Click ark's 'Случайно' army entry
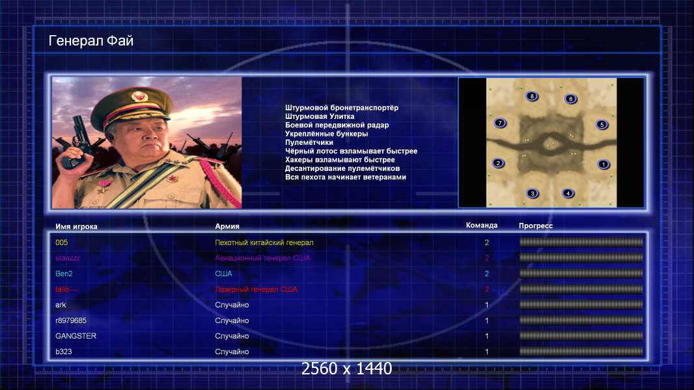 pos(232,305)
